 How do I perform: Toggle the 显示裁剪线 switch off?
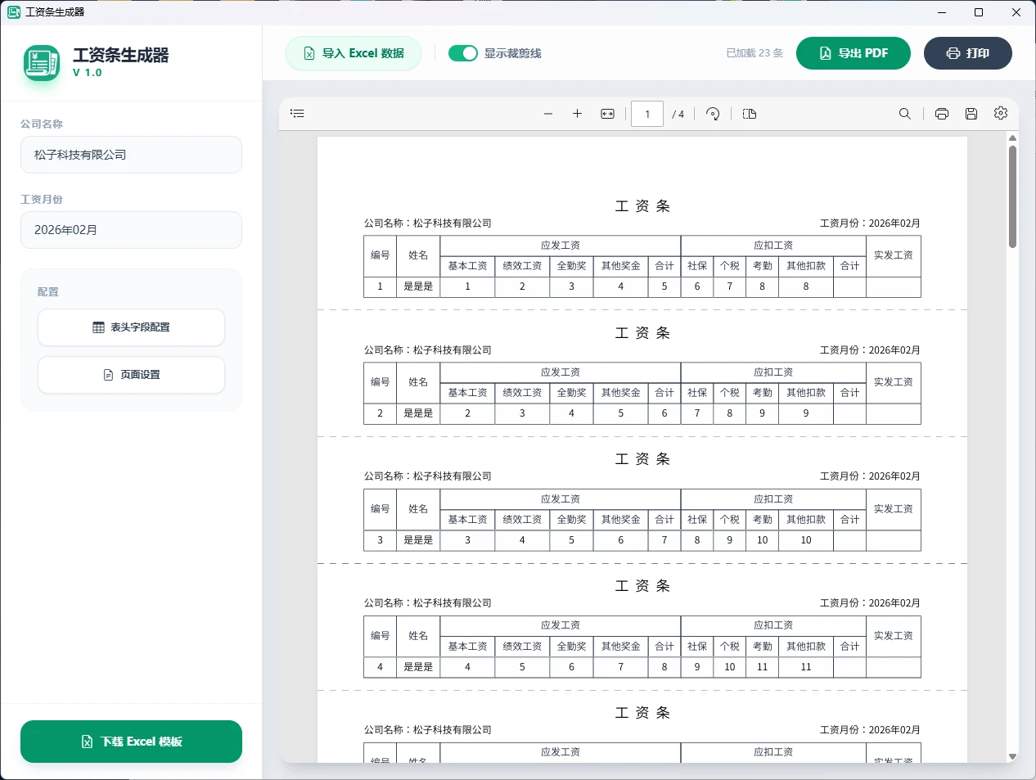pos(463,52)
